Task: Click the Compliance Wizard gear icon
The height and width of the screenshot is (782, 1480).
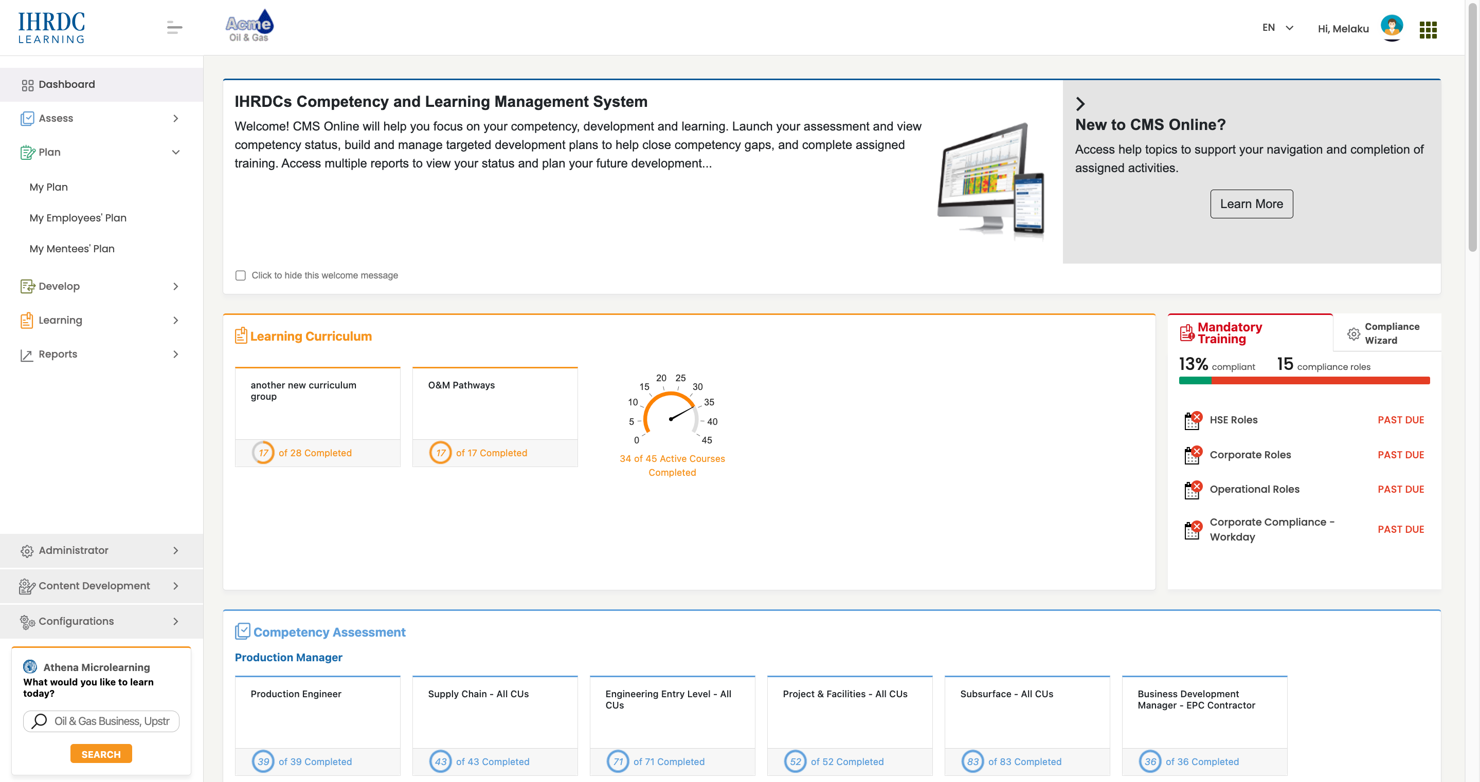Action: 1353,333
